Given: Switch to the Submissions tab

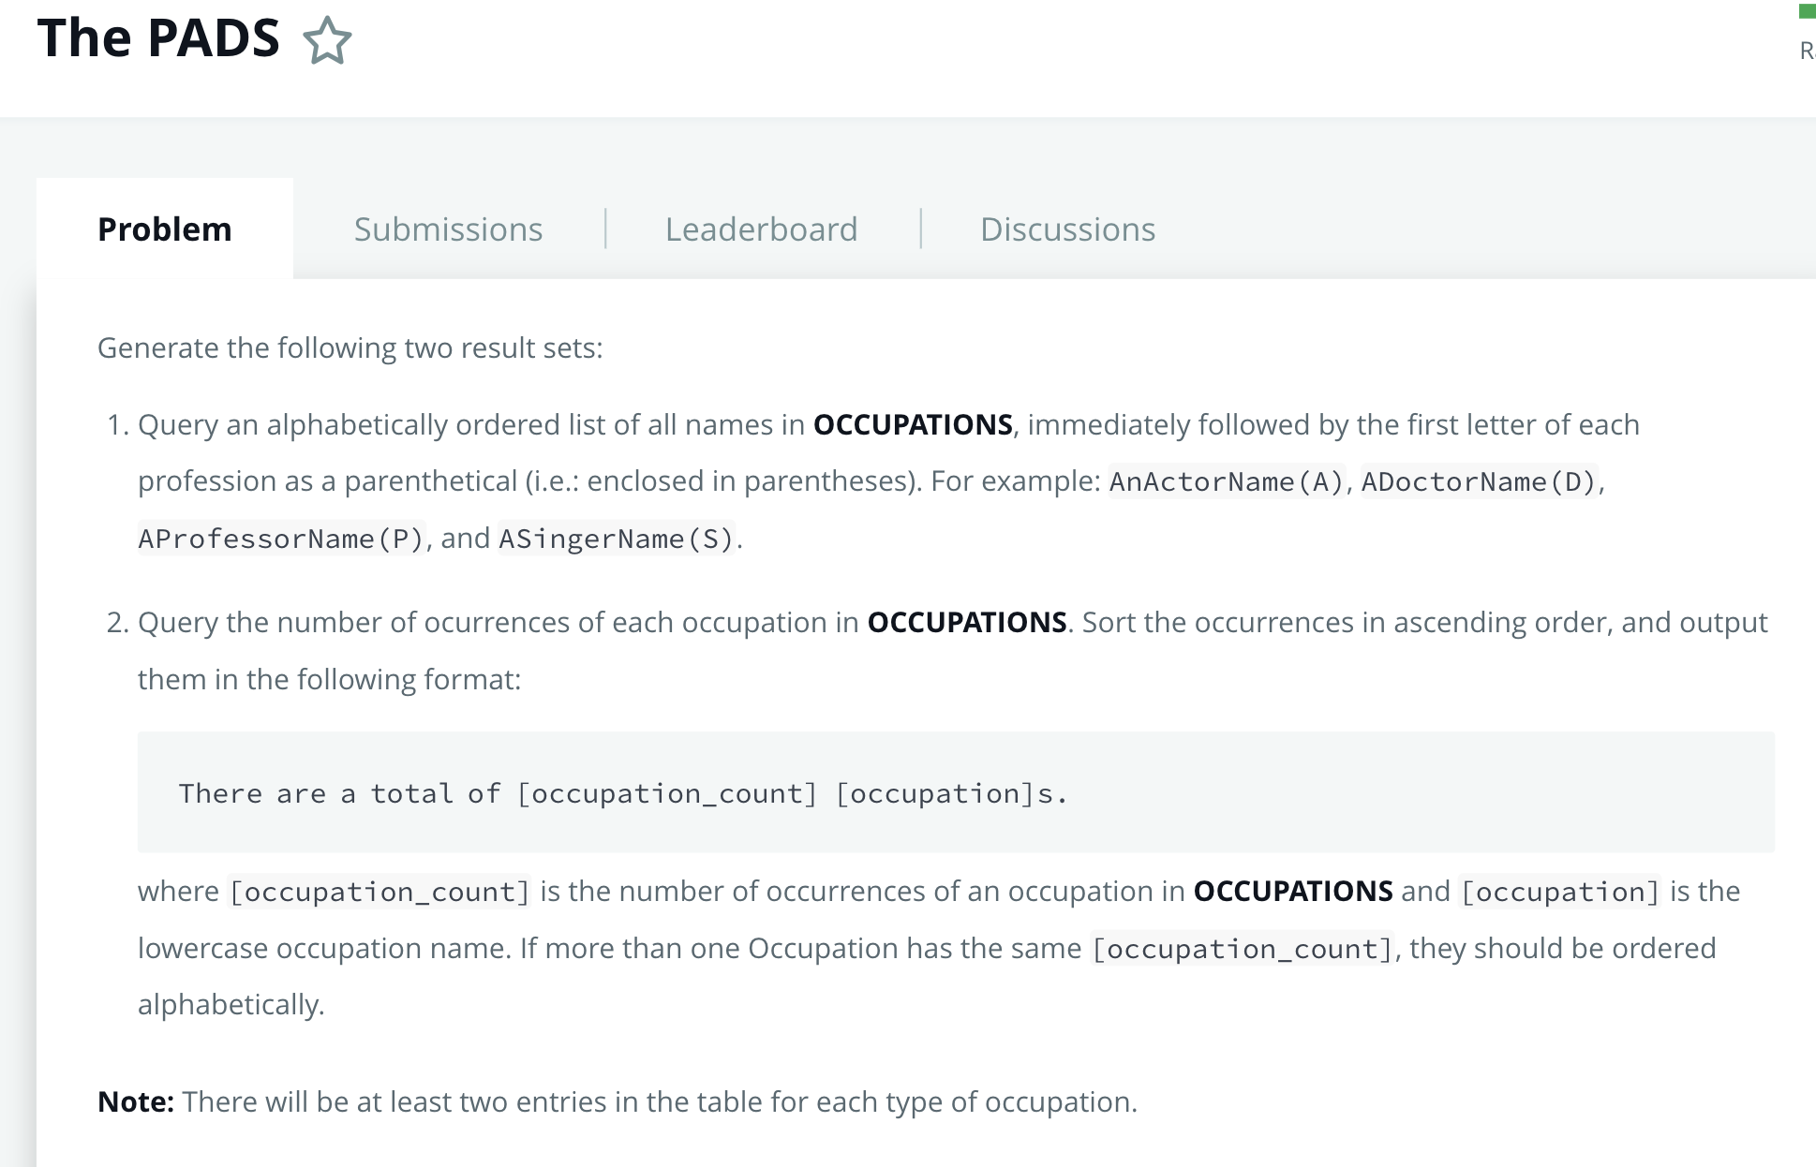Looking at the screenshot, I should tap(448, 229).
